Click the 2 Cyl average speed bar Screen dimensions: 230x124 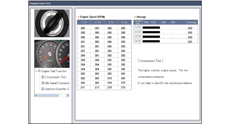coord(151,32)
